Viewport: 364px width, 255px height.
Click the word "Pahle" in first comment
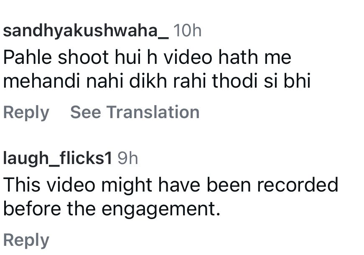tap(27, 57)
